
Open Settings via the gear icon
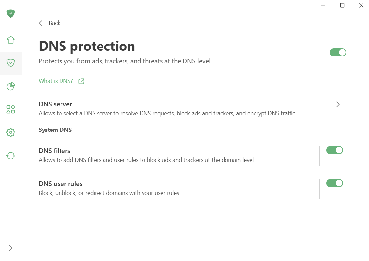[11, 132]
